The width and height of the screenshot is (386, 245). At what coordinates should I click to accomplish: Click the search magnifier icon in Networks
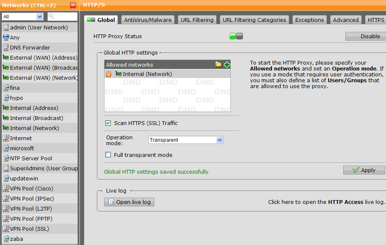[51, 16]
